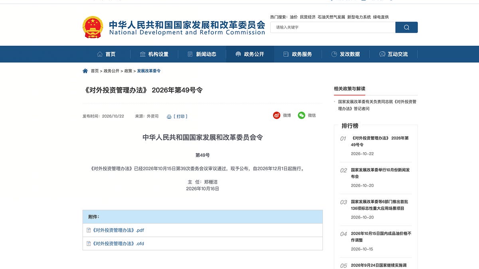Open ranking item 01 对外投资管理办法 2026年第49号令

[x=380, y=141]
